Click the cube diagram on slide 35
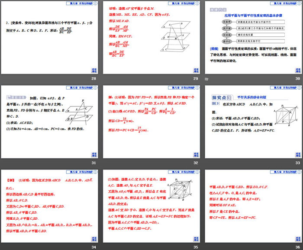 (x=181, y=190)
